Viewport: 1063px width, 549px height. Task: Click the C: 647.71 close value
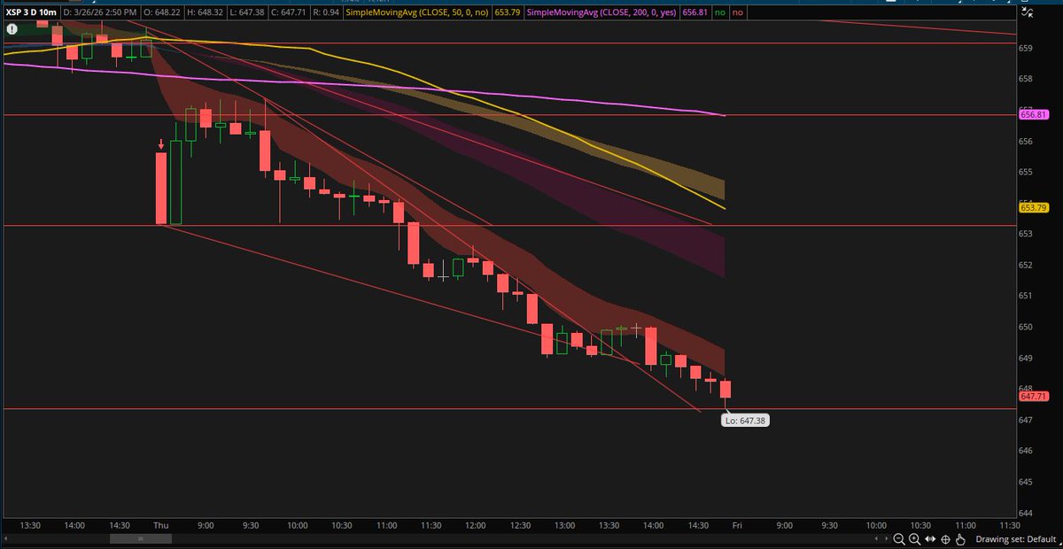coord(288,12)
